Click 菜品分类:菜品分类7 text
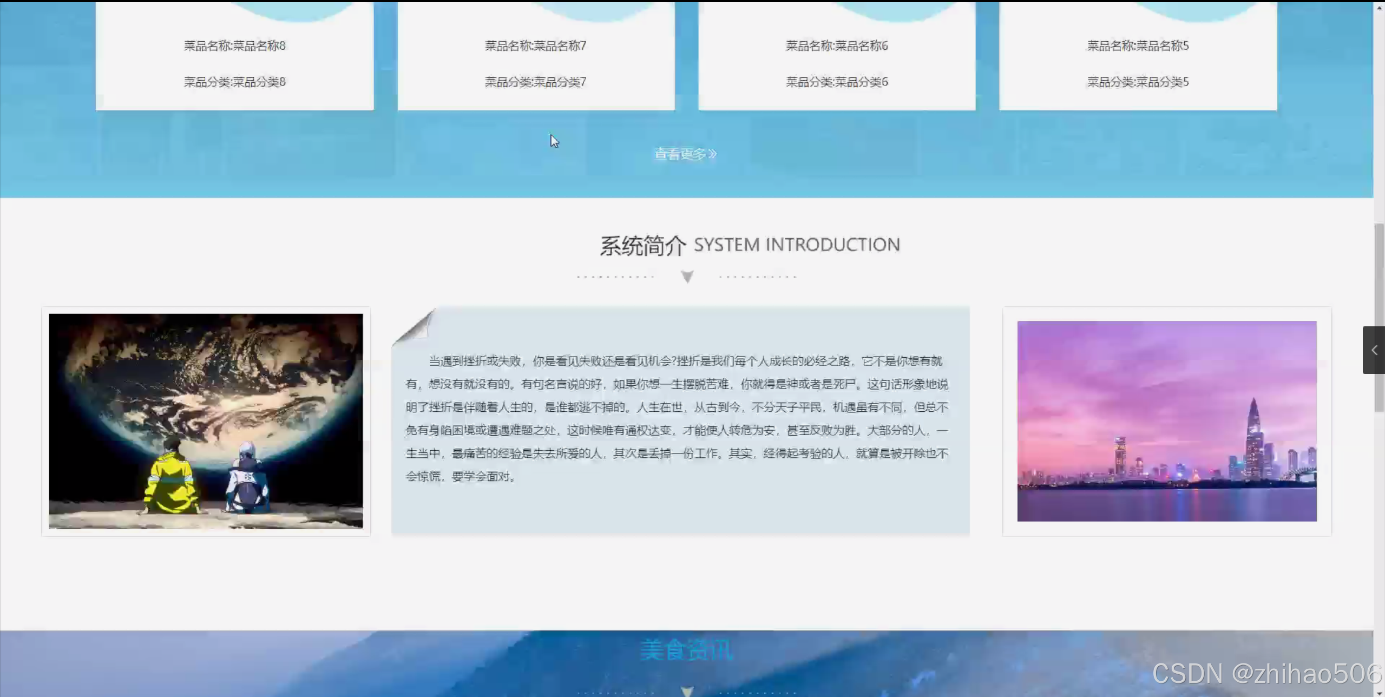 pos(535,82)
